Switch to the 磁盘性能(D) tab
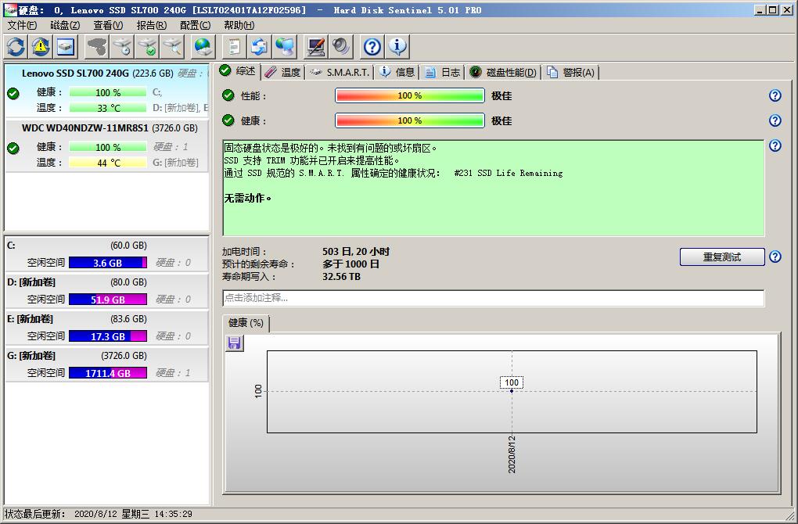 click(x=503, y=72)
